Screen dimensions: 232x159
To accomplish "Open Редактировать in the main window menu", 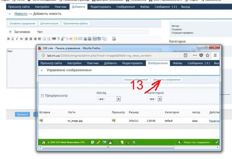I will [101, 7].
